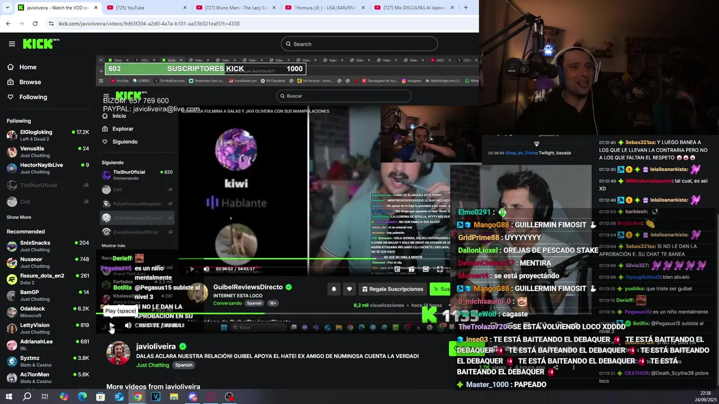
Task: Open Opera browser from taskbar
Action: pyautogui.click(x=211, y=397)
